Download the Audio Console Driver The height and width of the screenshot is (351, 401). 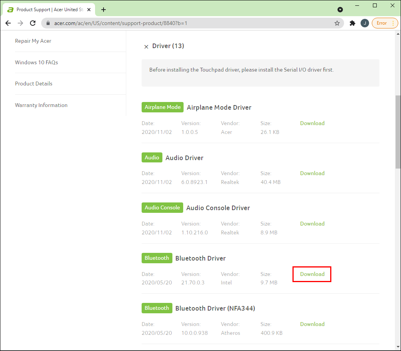pos(312,224)
